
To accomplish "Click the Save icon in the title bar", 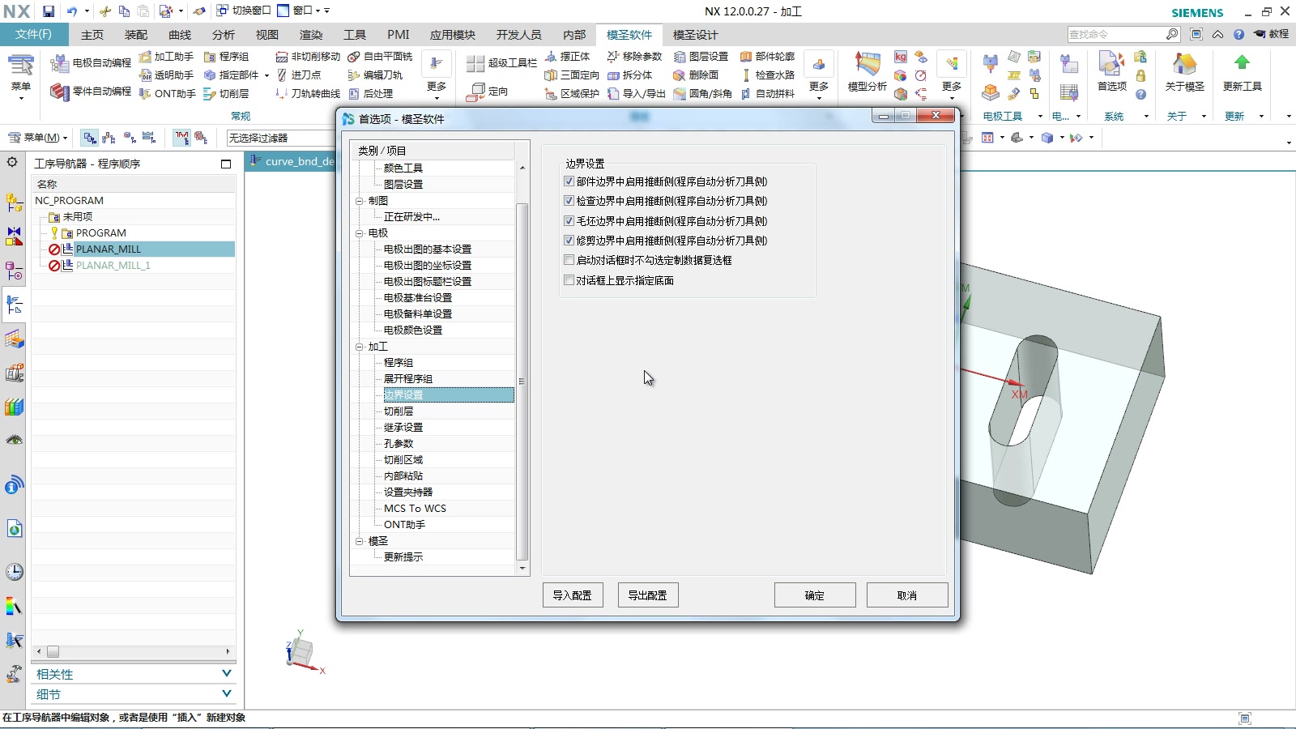I will (x=49, y=11).
